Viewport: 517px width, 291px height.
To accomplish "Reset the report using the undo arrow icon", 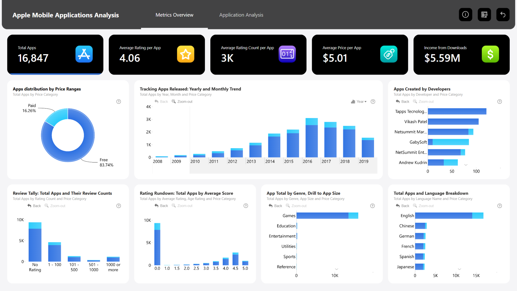I will (503, 15).
